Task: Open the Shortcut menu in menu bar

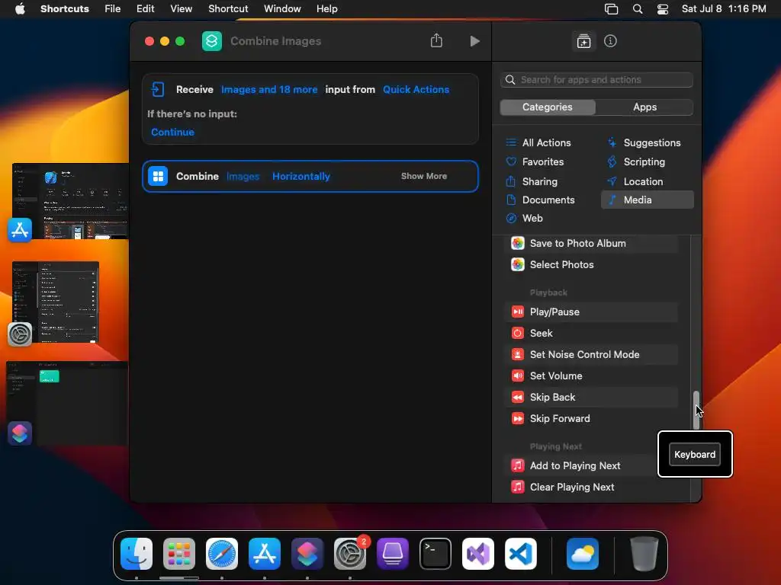Action: [x=227, y=9]
